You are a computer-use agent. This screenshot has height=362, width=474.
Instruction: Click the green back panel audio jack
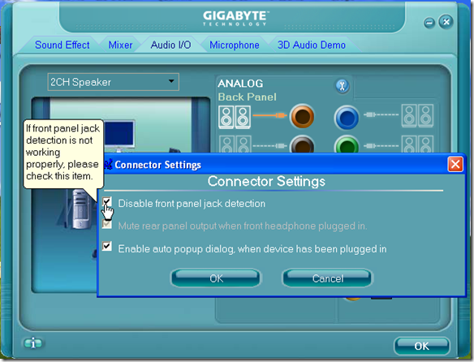(x=347, y=144)
